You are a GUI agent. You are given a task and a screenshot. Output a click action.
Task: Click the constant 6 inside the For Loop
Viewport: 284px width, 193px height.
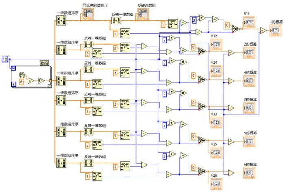(22, 82)
